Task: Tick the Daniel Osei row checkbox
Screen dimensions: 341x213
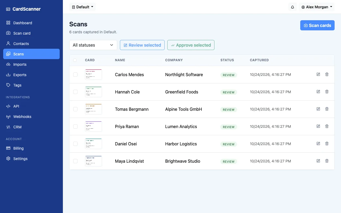Action: (x=75, y=144)
